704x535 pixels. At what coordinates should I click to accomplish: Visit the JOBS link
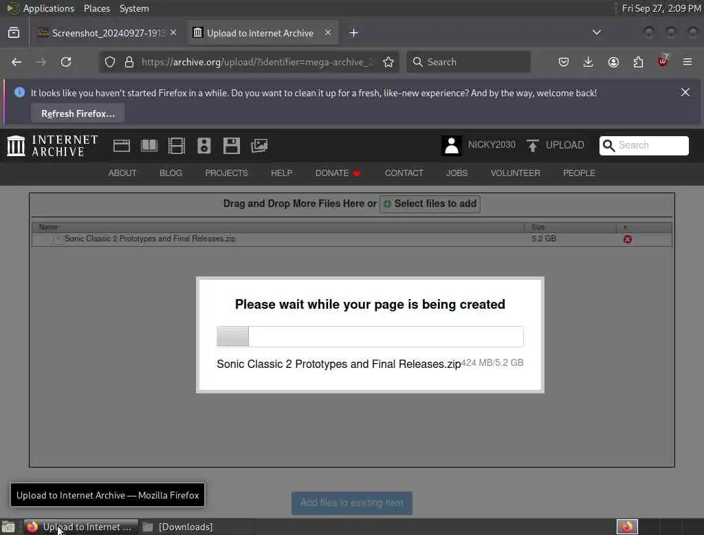(456, 173)
